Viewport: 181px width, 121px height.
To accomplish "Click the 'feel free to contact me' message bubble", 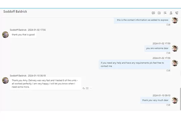I will click(135, 64).
